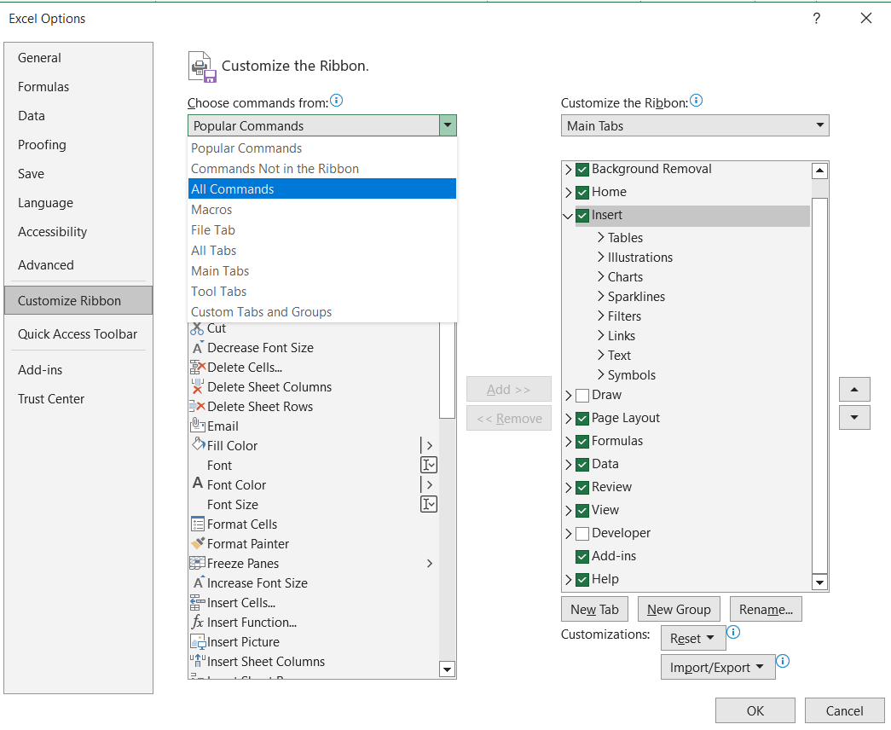Uncheck the Home tab checkbox
Image resolution: width=891 pixels, height=730 pixels.
(x=581, y=192)
